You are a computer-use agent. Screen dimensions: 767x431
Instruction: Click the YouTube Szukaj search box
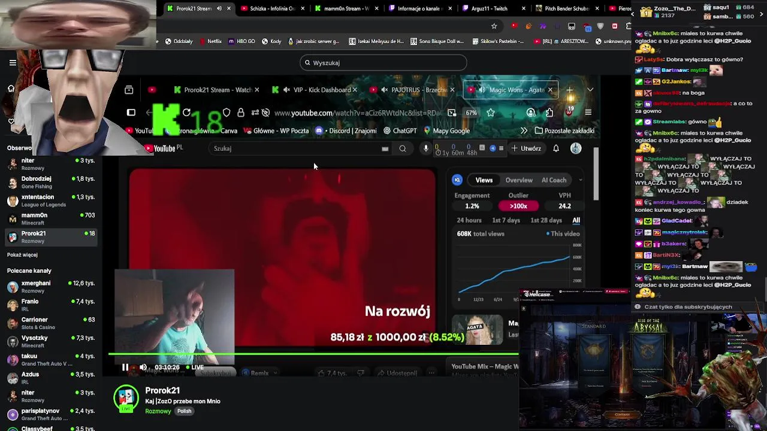pos(300,148)
